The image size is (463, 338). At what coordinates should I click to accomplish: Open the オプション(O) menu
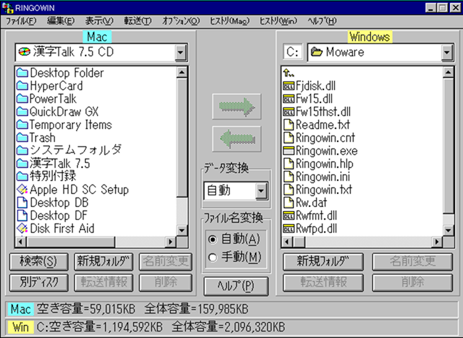coord(179,21)
